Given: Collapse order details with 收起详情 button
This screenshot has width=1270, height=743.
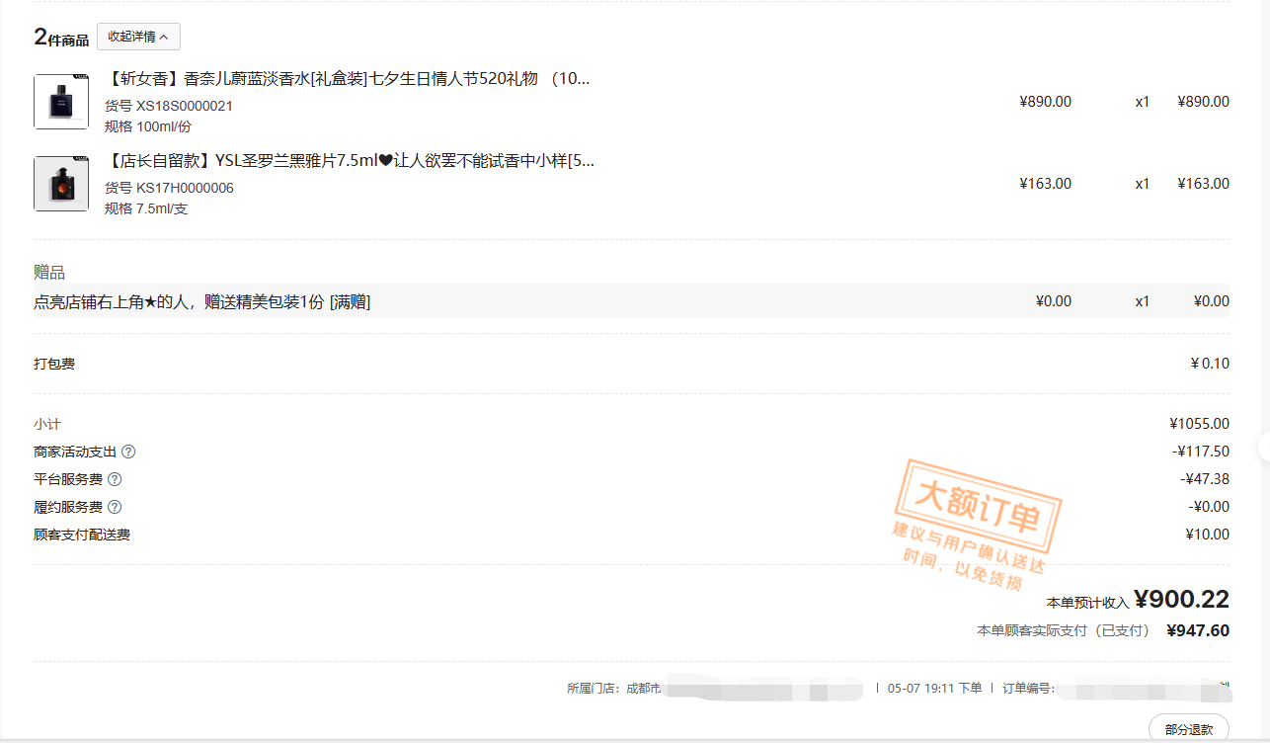Looking at the screenshot, I should (x=138, y=37).
